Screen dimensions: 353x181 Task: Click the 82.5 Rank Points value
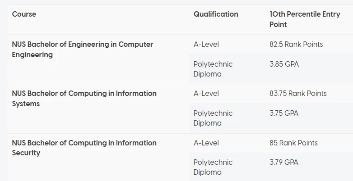(296, 45)
